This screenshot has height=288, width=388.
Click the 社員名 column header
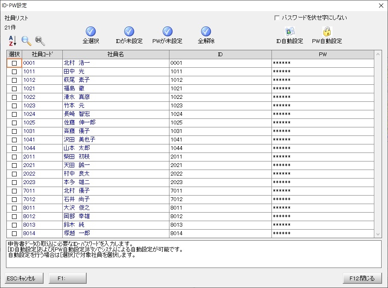tap(116, 55)
